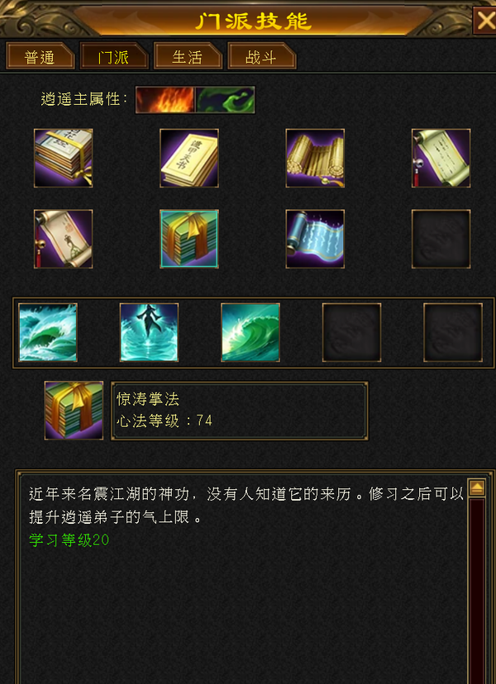Switch to the 普通 tab
The width and height of the screenshot is (496, 684).
pyautogui.click(x=41, y=56)
